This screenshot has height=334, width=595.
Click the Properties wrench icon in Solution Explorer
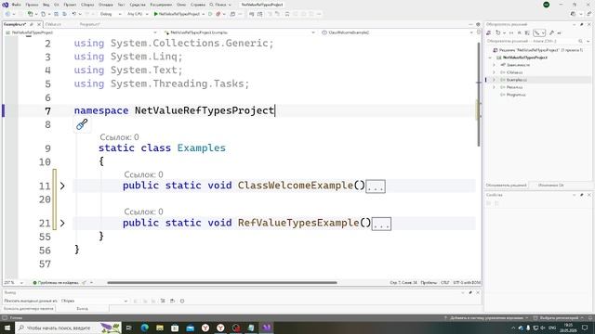point(551,33)
